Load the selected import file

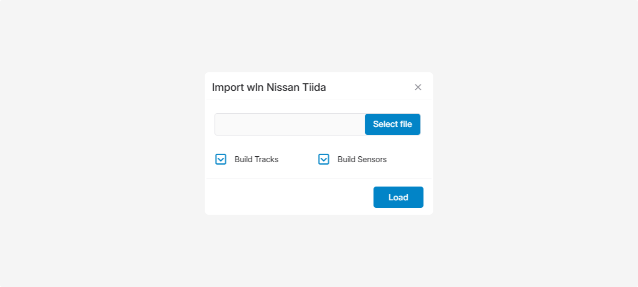(x=398, y=197)
